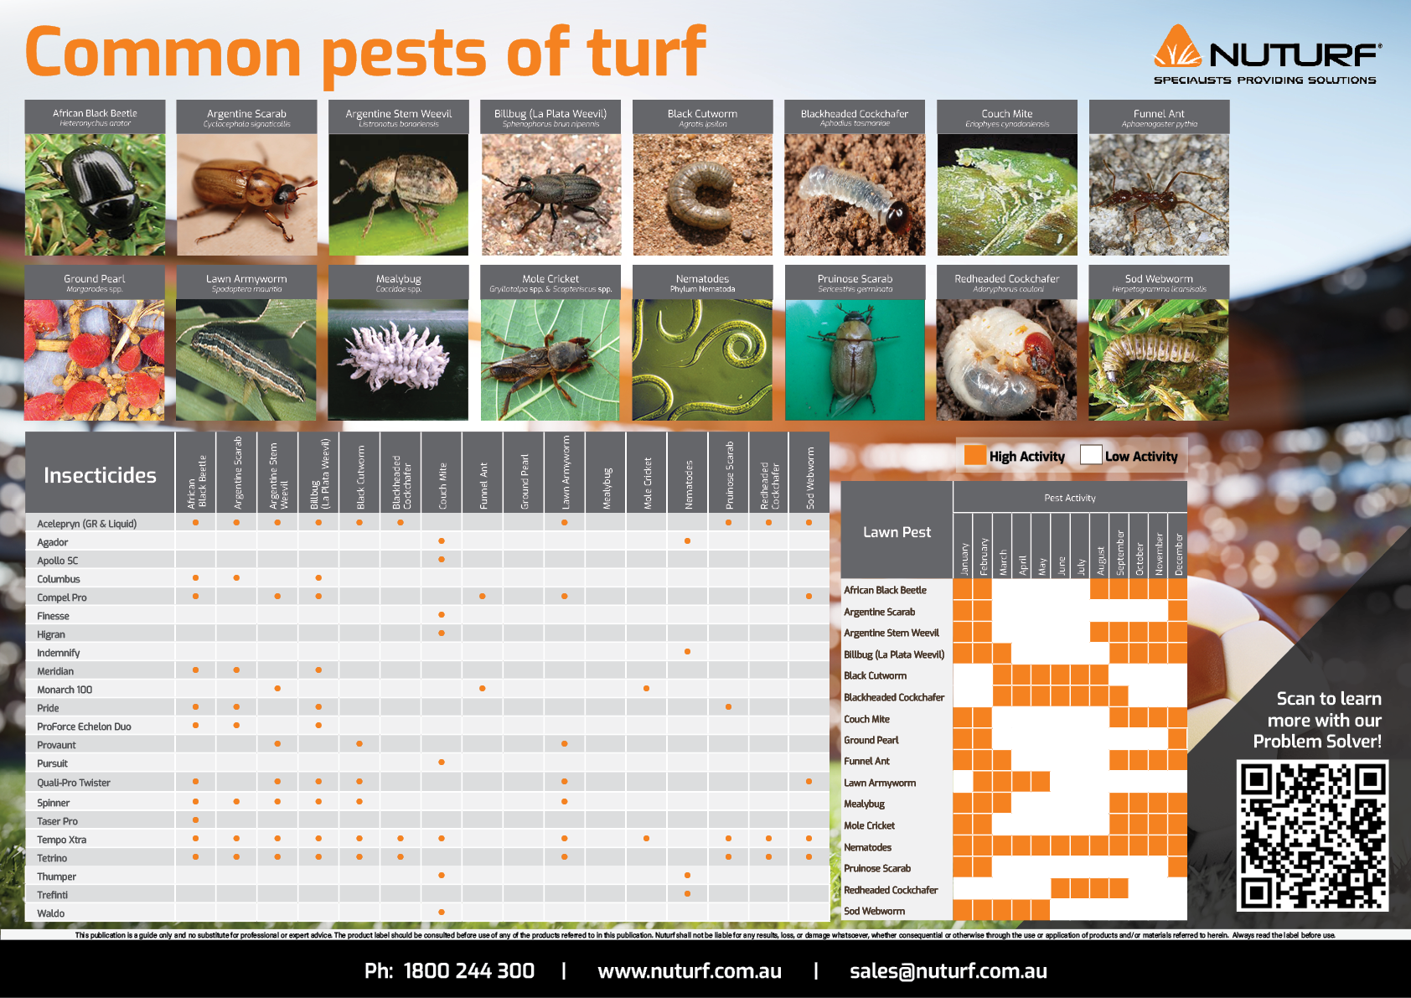Click the Scan to learn more text
The image size is (1411, 998).
tap(1318, 720)
